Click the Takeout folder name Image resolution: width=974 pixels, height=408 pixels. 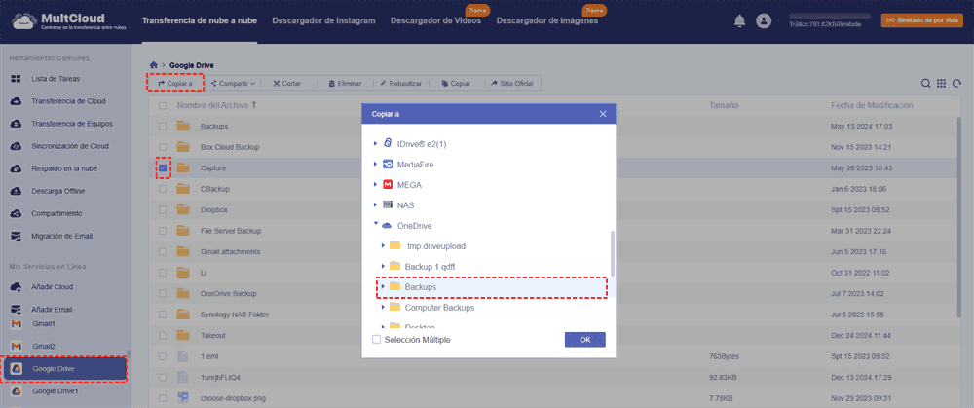click(x=213, y=335)
